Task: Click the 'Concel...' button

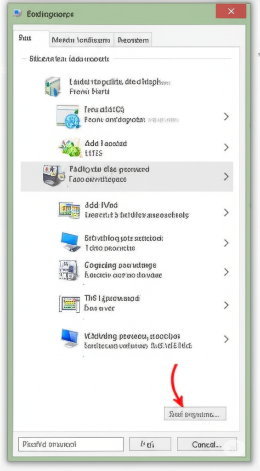Action: click(207, 444)
